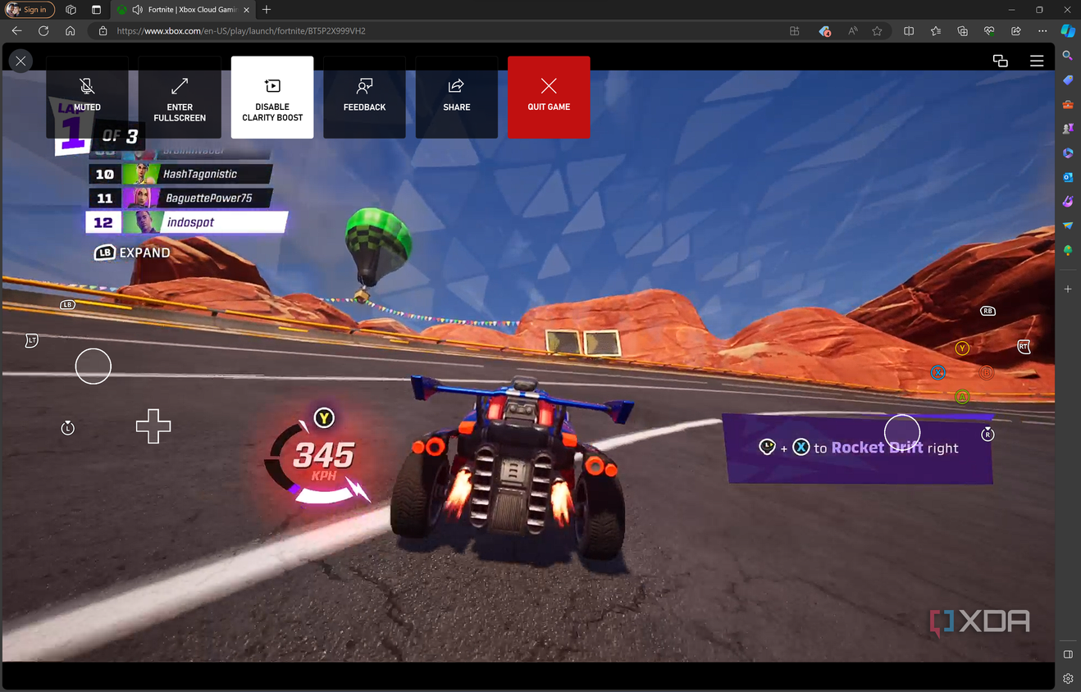Open the multi-window view icon
The width and height of the screenshot is (1081, 692).
[x=1000, y=61]
